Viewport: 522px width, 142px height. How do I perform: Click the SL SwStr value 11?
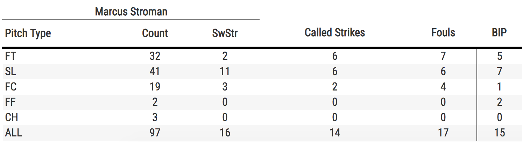tap(224, 71)
